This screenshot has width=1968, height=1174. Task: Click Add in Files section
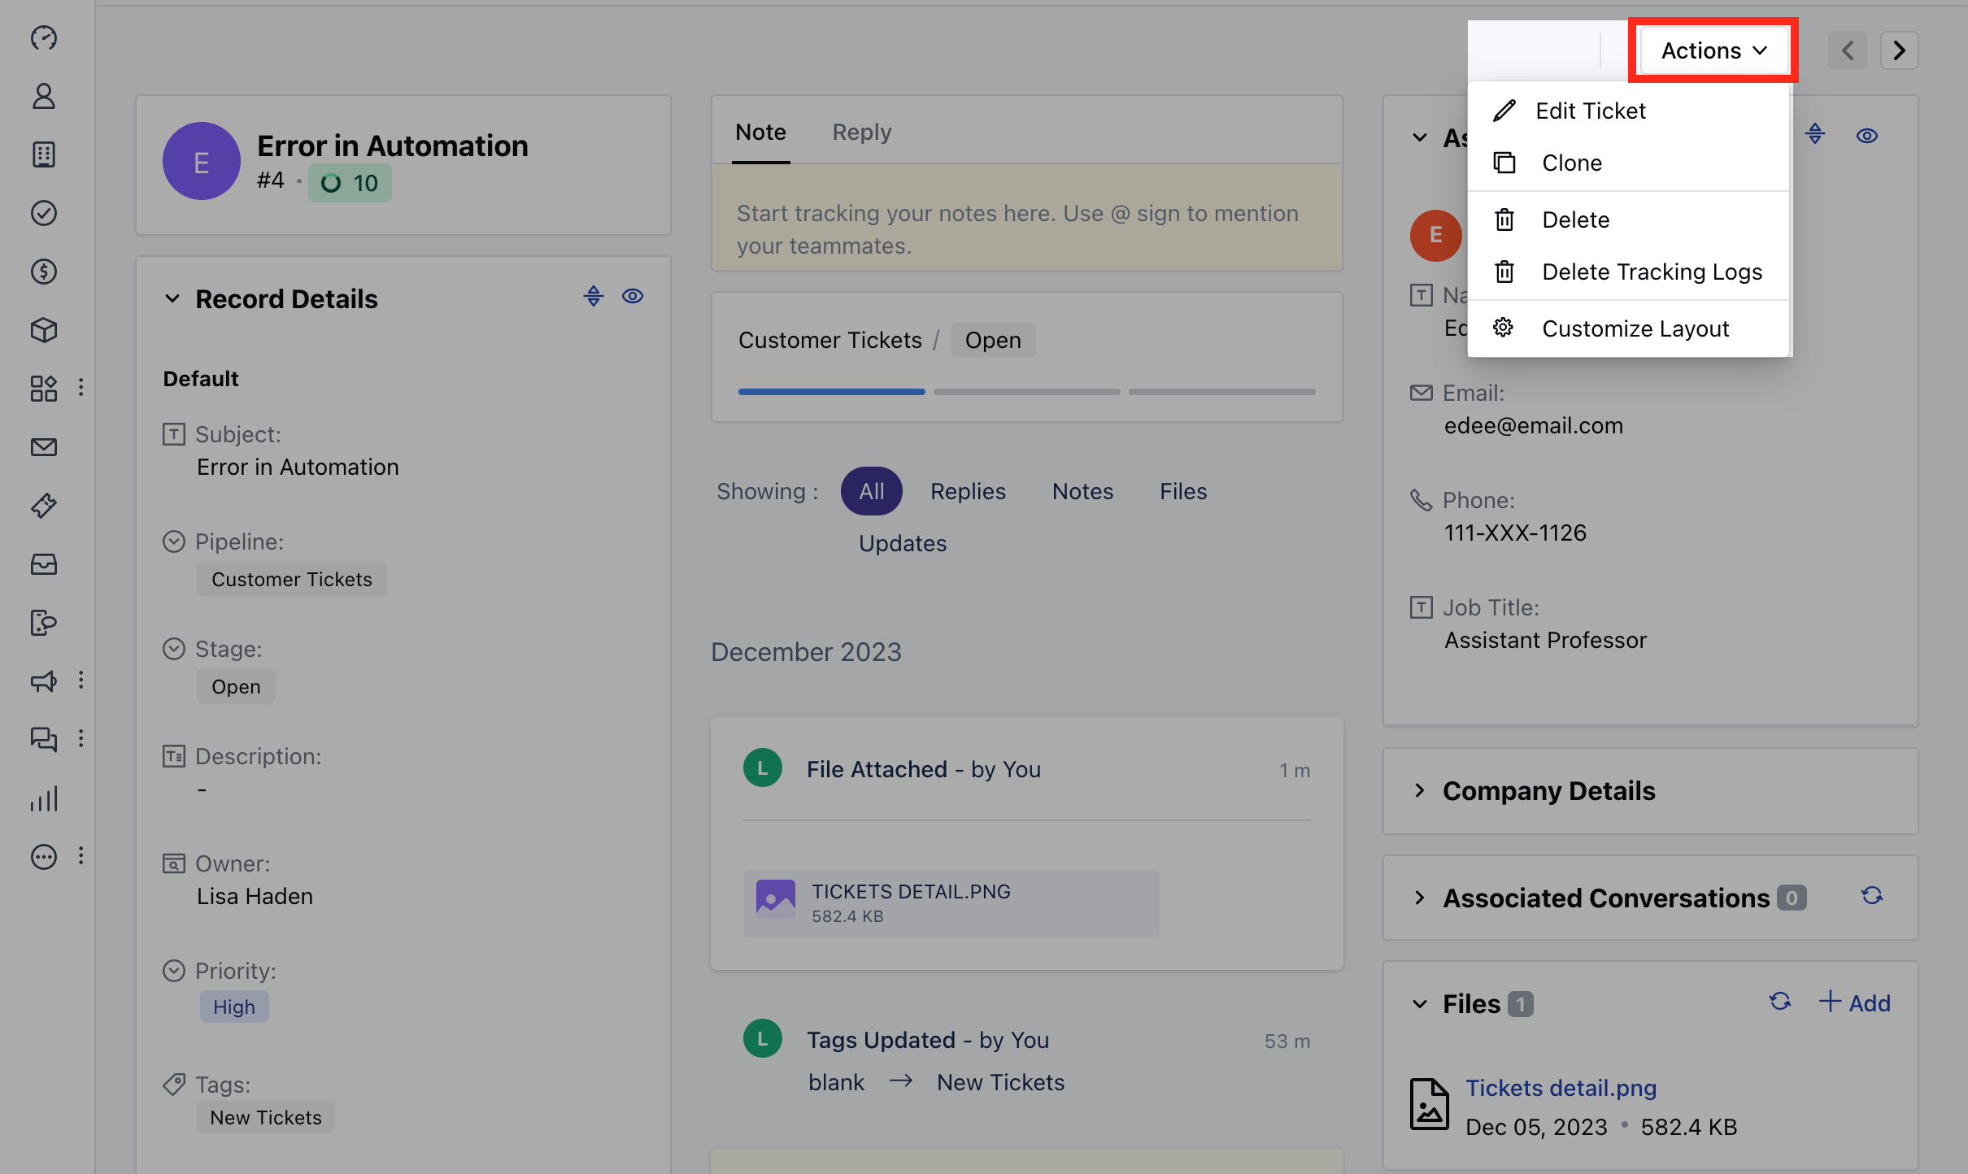pos(1854,1003)
